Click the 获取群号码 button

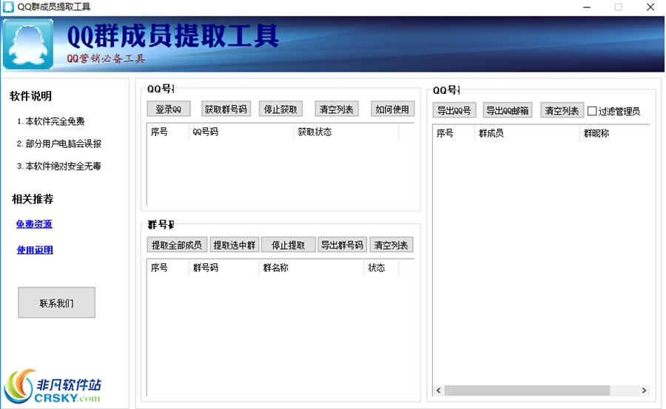(x=226, y=109)
